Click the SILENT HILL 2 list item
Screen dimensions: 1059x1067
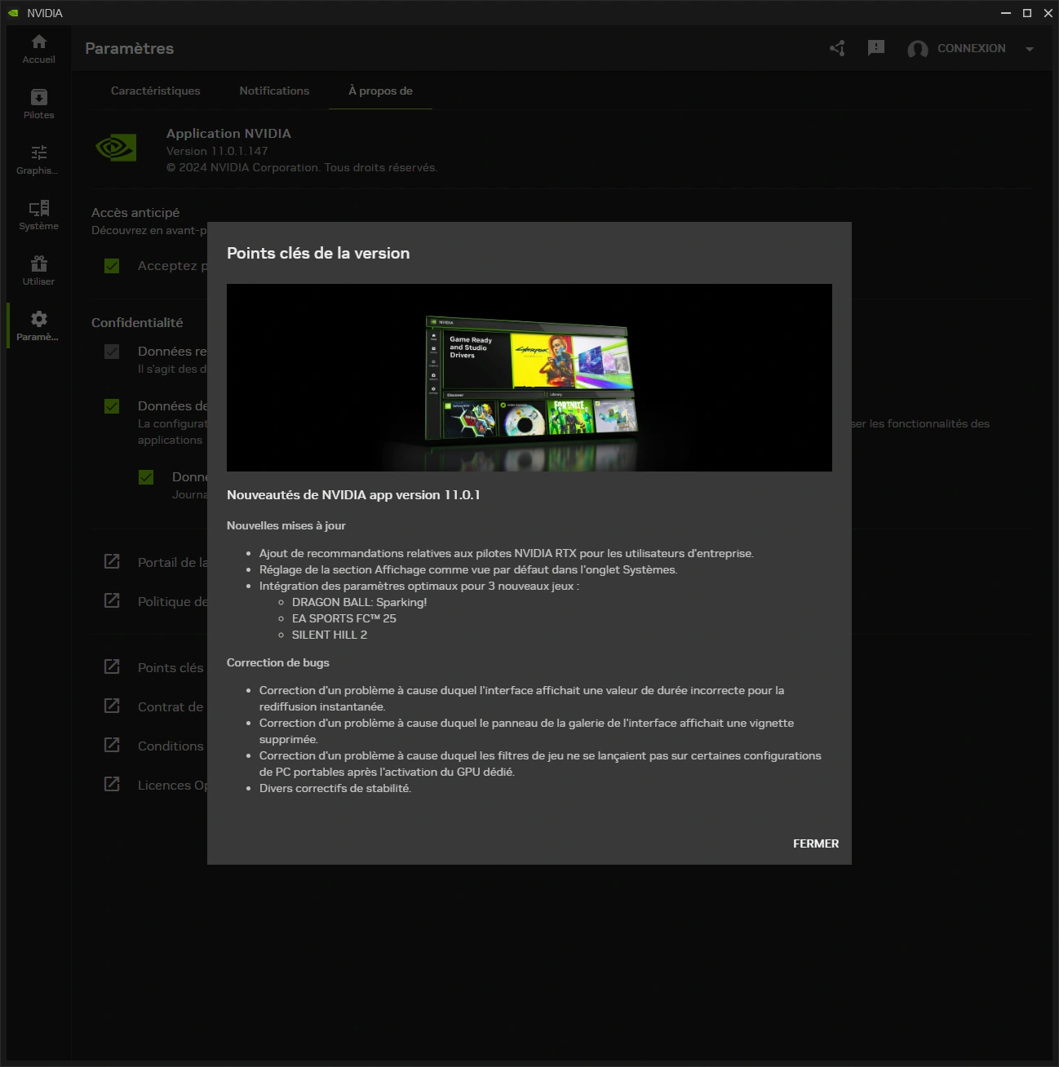tap(330, 635)
